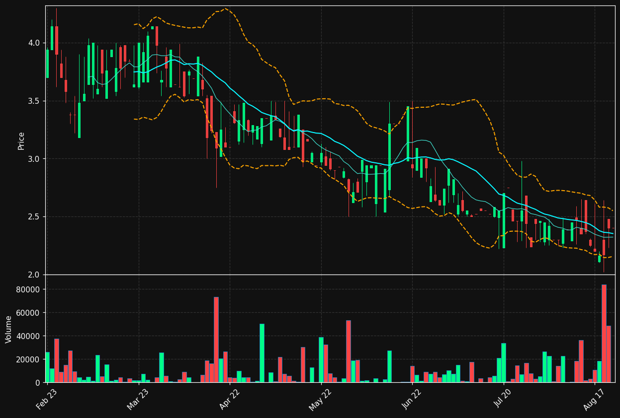Click the 80000 volume tick label
Viewport: 620px width, 418px height.
28,290
